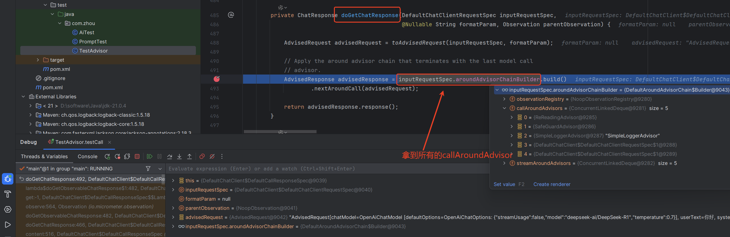Stop the debug session with red square

[137, 156]
